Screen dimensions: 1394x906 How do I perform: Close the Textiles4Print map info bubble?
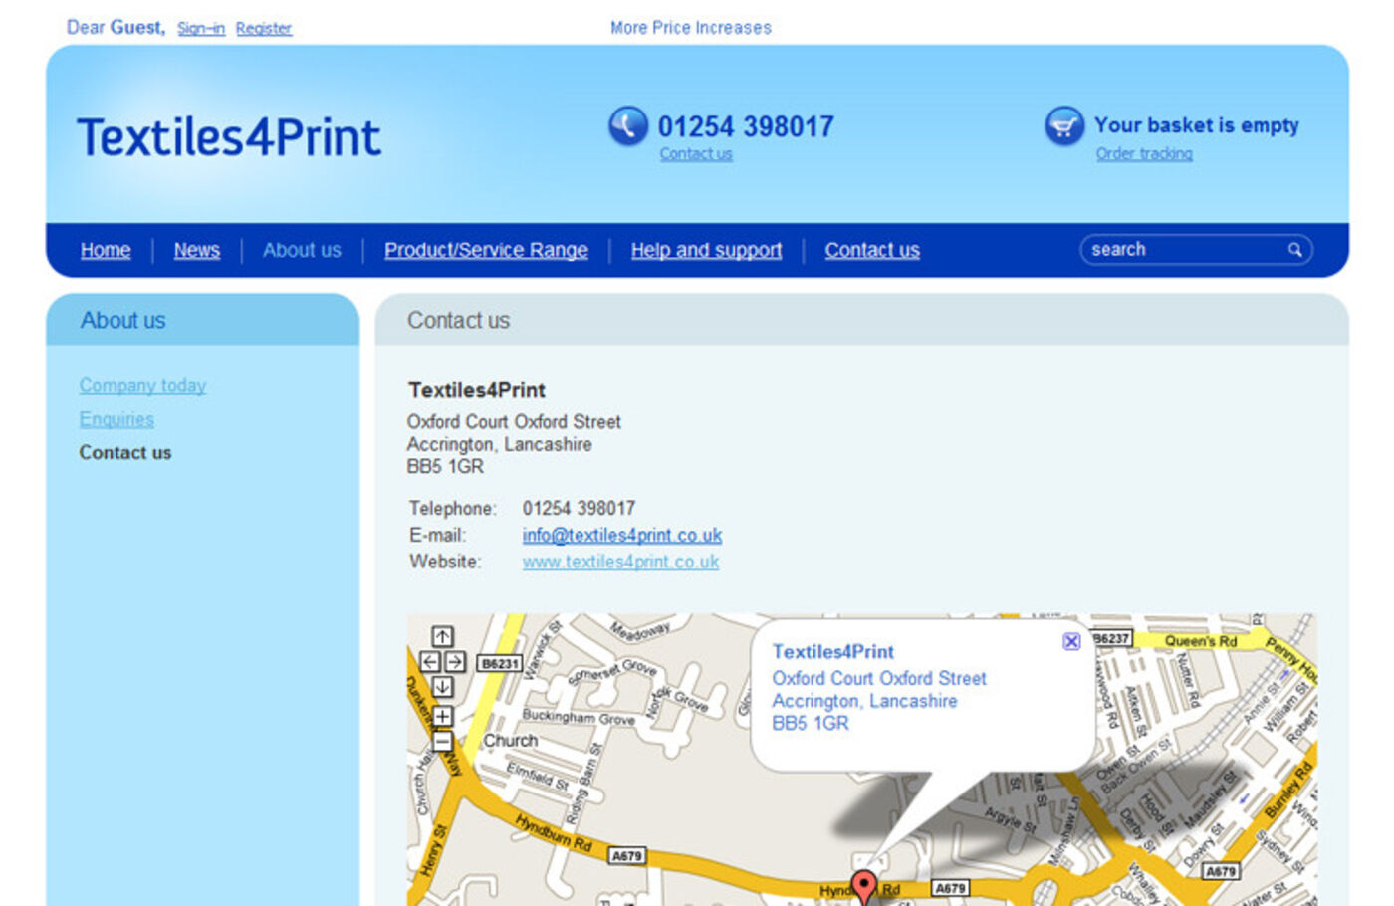point(1071,642)
